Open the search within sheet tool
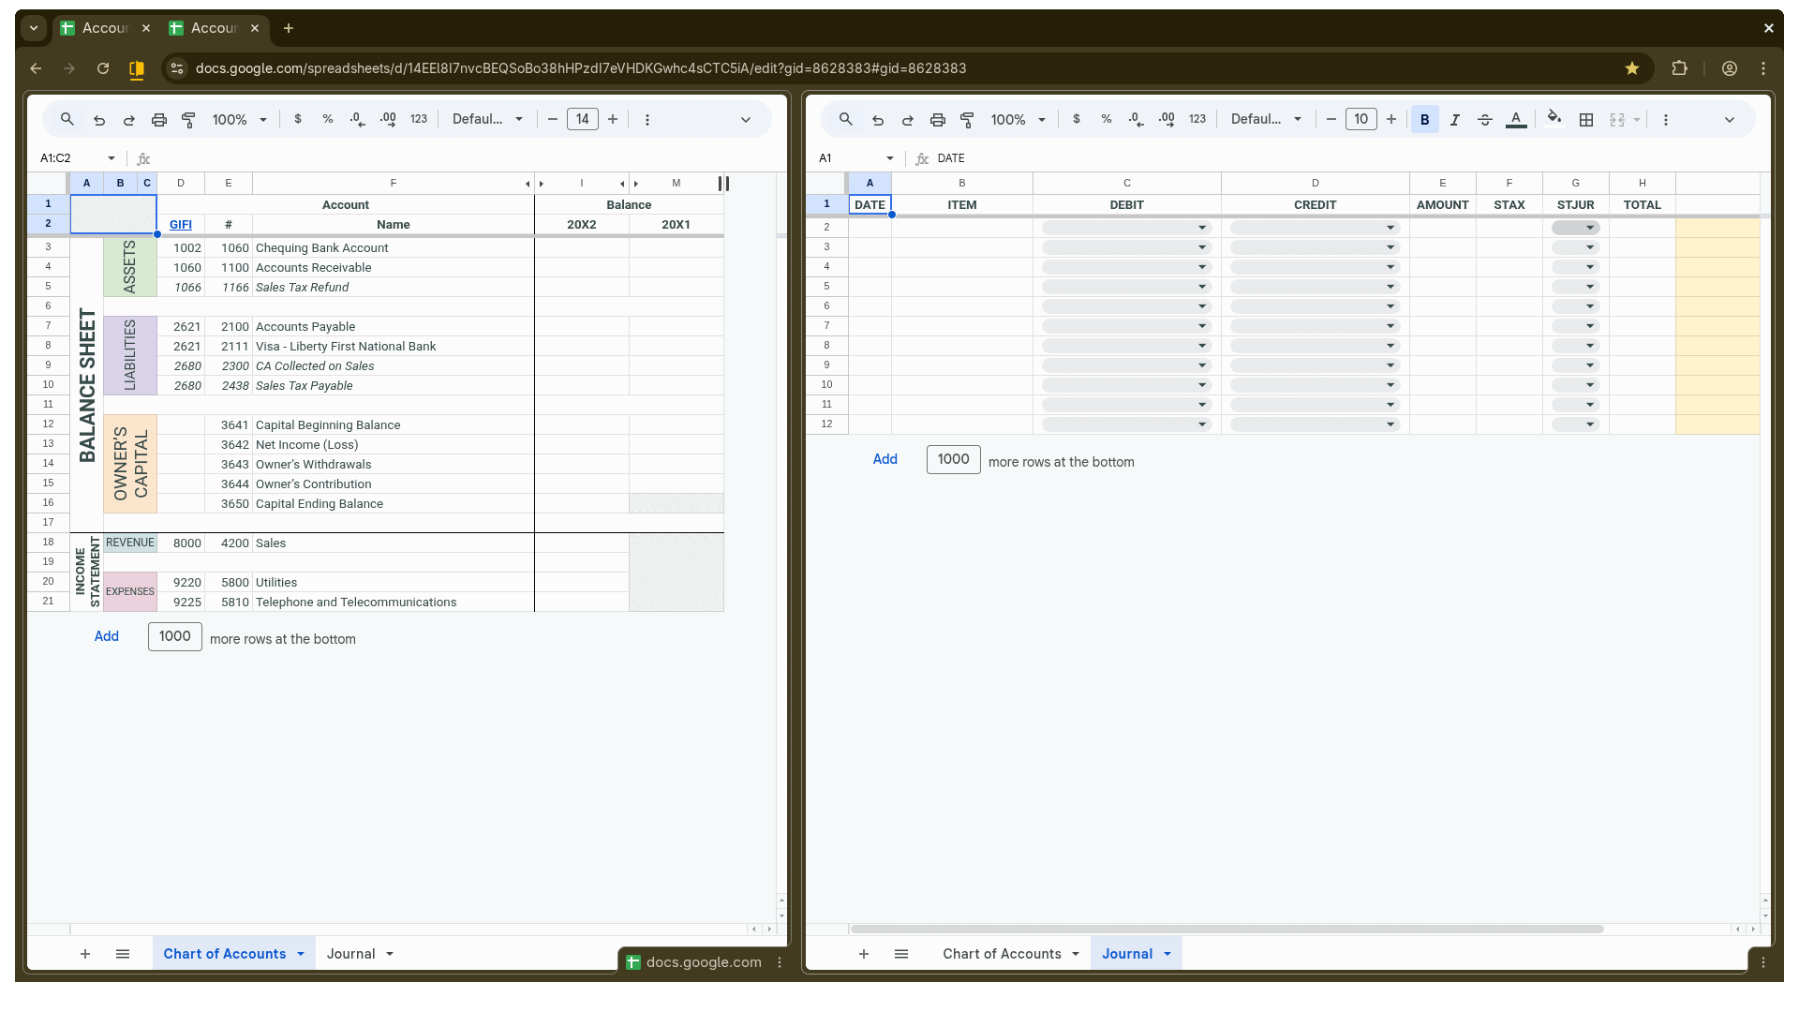Image resolution: width=1799 pixels, height=1012 pixels. pyautogui.click(x=67, y=119)
